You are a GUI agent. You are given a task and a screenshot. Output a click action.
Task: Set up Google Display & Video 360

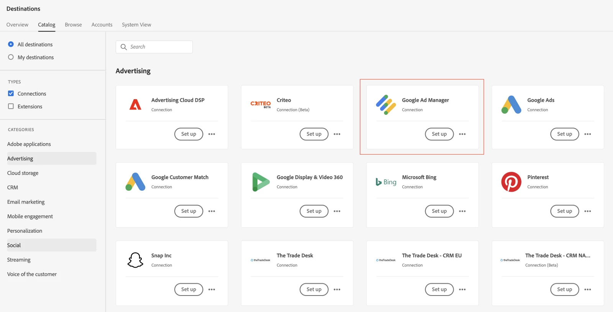(x=314, y=211)
